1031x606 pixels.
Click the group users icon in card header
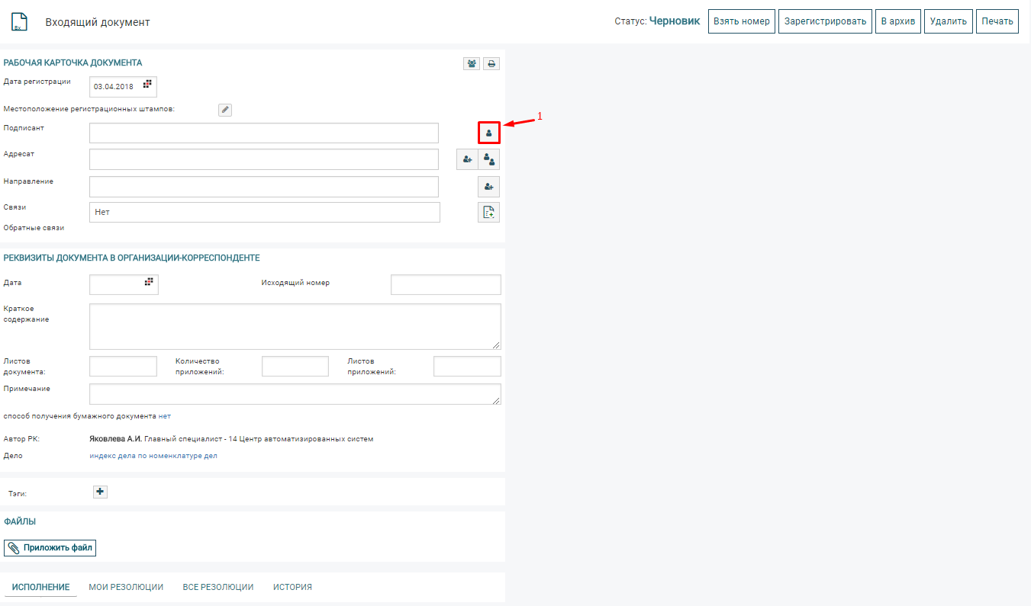472,64
